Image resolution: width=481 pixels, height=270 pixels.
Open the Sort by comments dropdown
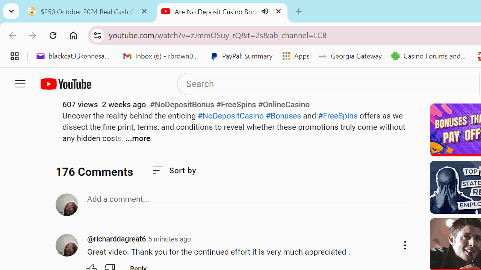tap(174, 171)
